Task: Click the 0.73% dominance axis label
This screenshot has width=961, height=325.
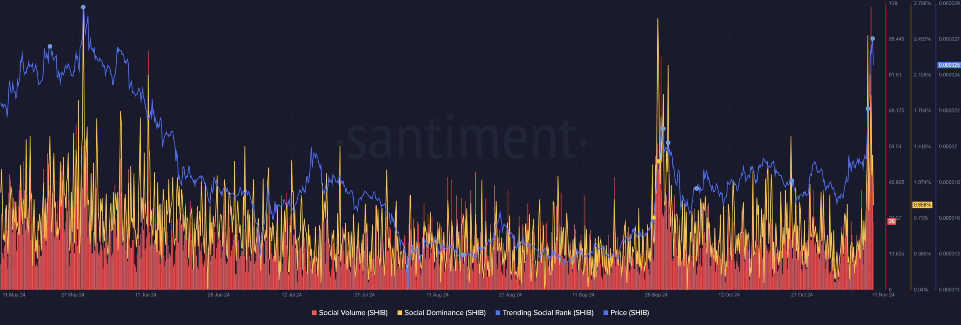Action: (x=921, y=218)
